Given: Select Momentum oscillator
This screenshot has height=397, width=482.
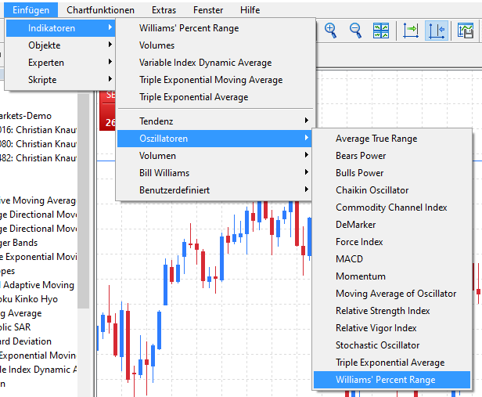Looking at the screenshot, I should tap(392, 276).
